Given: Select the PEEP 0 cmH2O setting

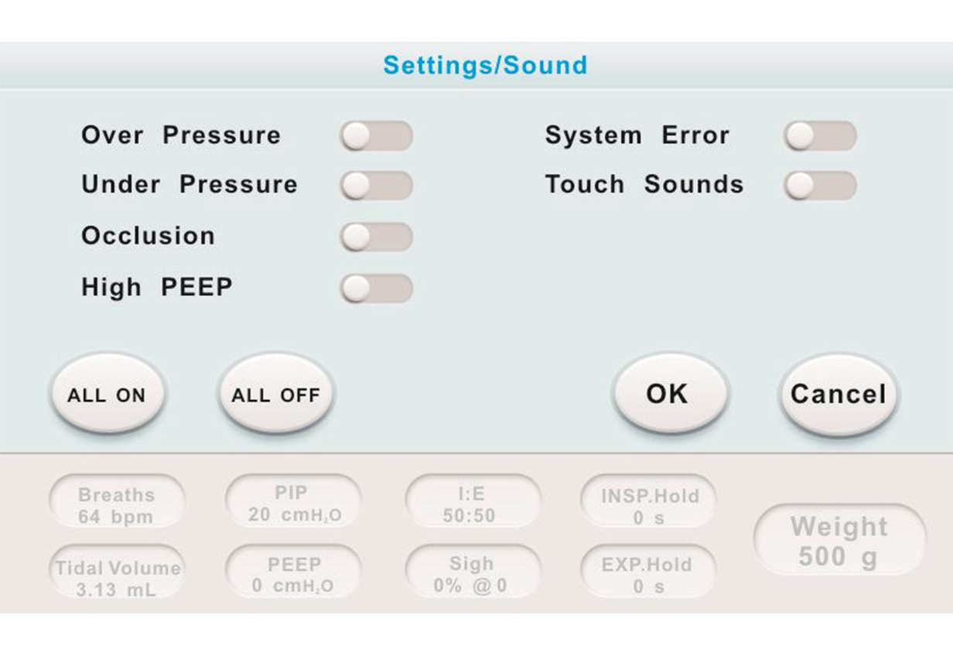Looking at the screenshot, I should 293,575.
